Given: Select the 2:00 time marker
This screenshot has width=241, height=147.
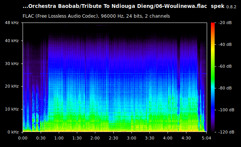Looking at the screenshot, I should [x=95, y=138].
